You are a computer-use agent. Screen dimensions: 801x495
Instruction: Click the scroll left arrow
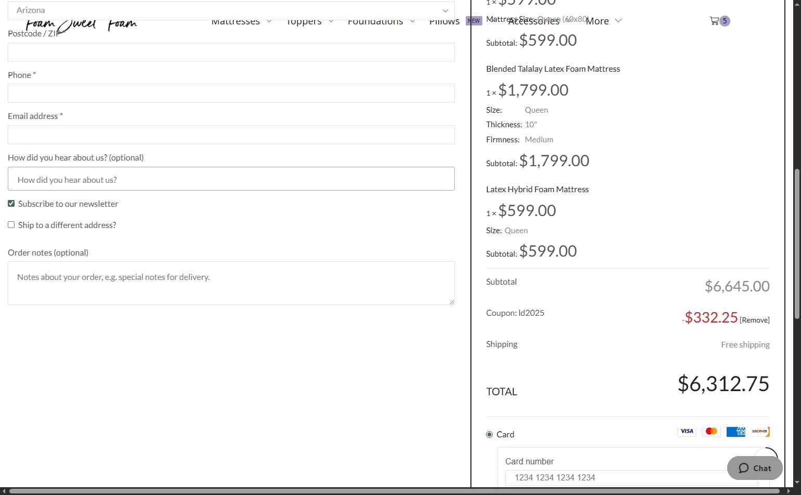point(4,491)
